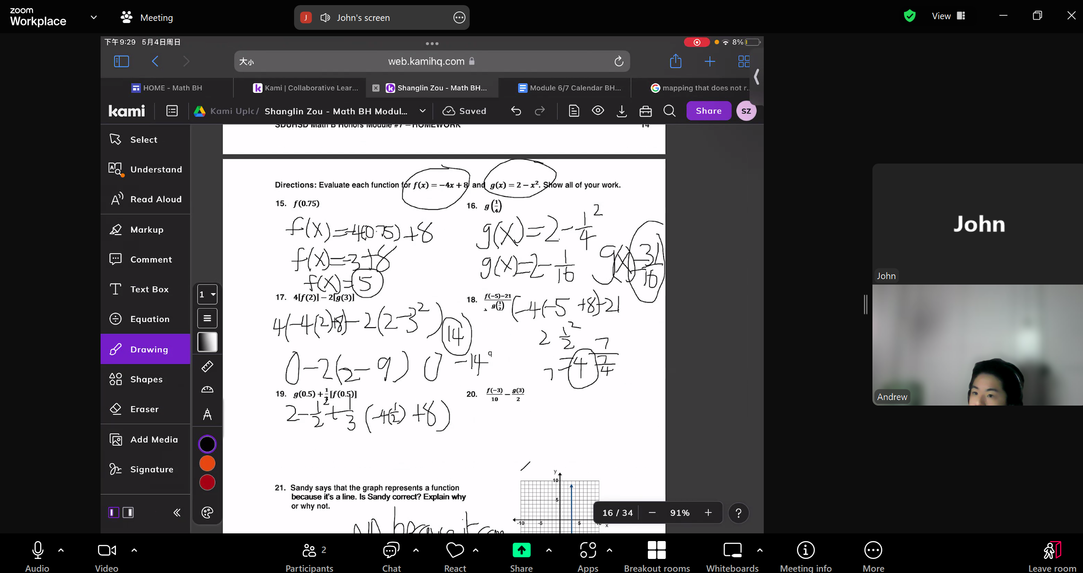Open the stroke thickness dropdown
This screenshot has width=1083, height=573.
(x=207, y=294)
